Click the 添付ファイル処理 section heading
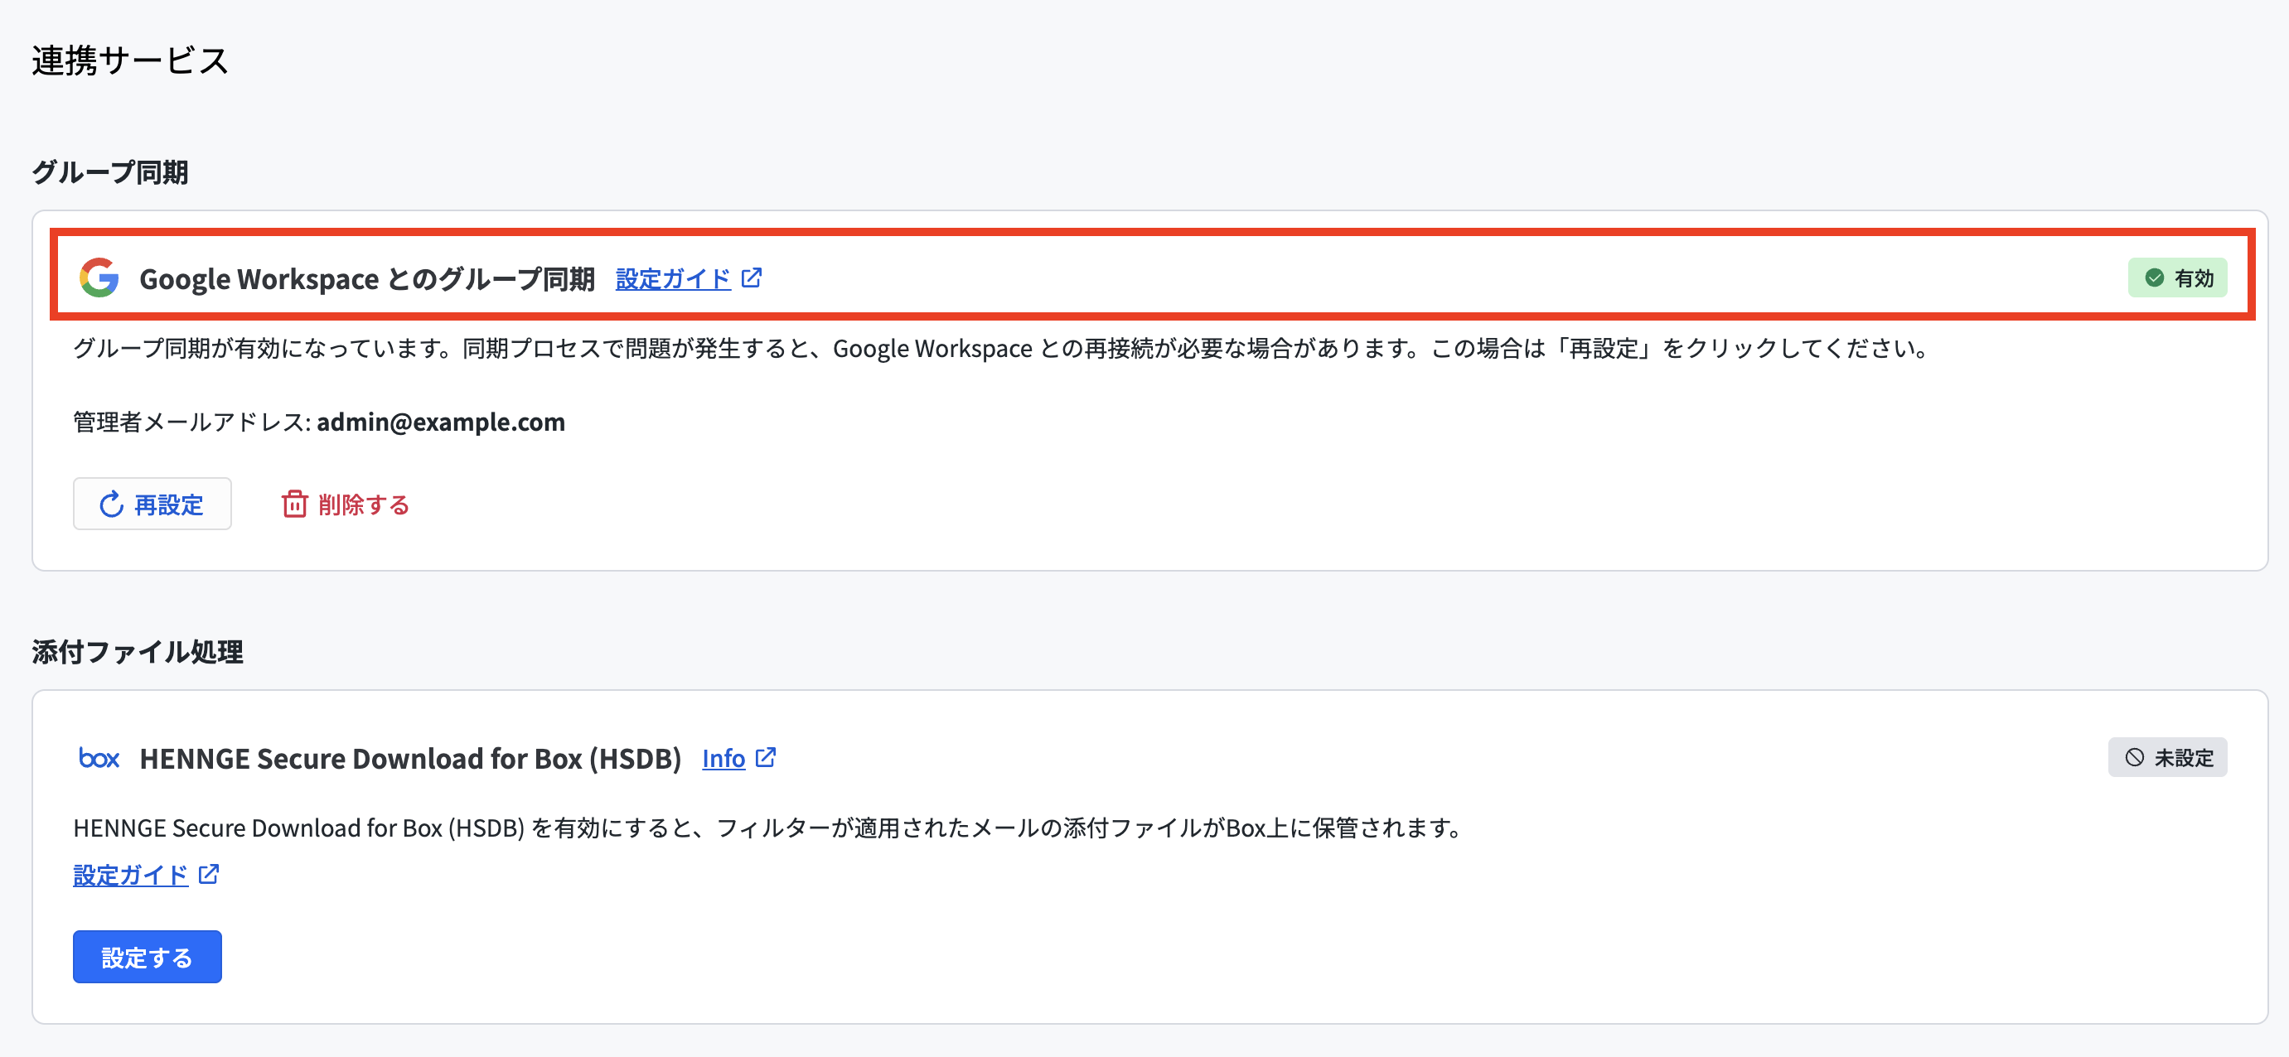This screenshot has height=1057, width=2289. pos(138,652)
